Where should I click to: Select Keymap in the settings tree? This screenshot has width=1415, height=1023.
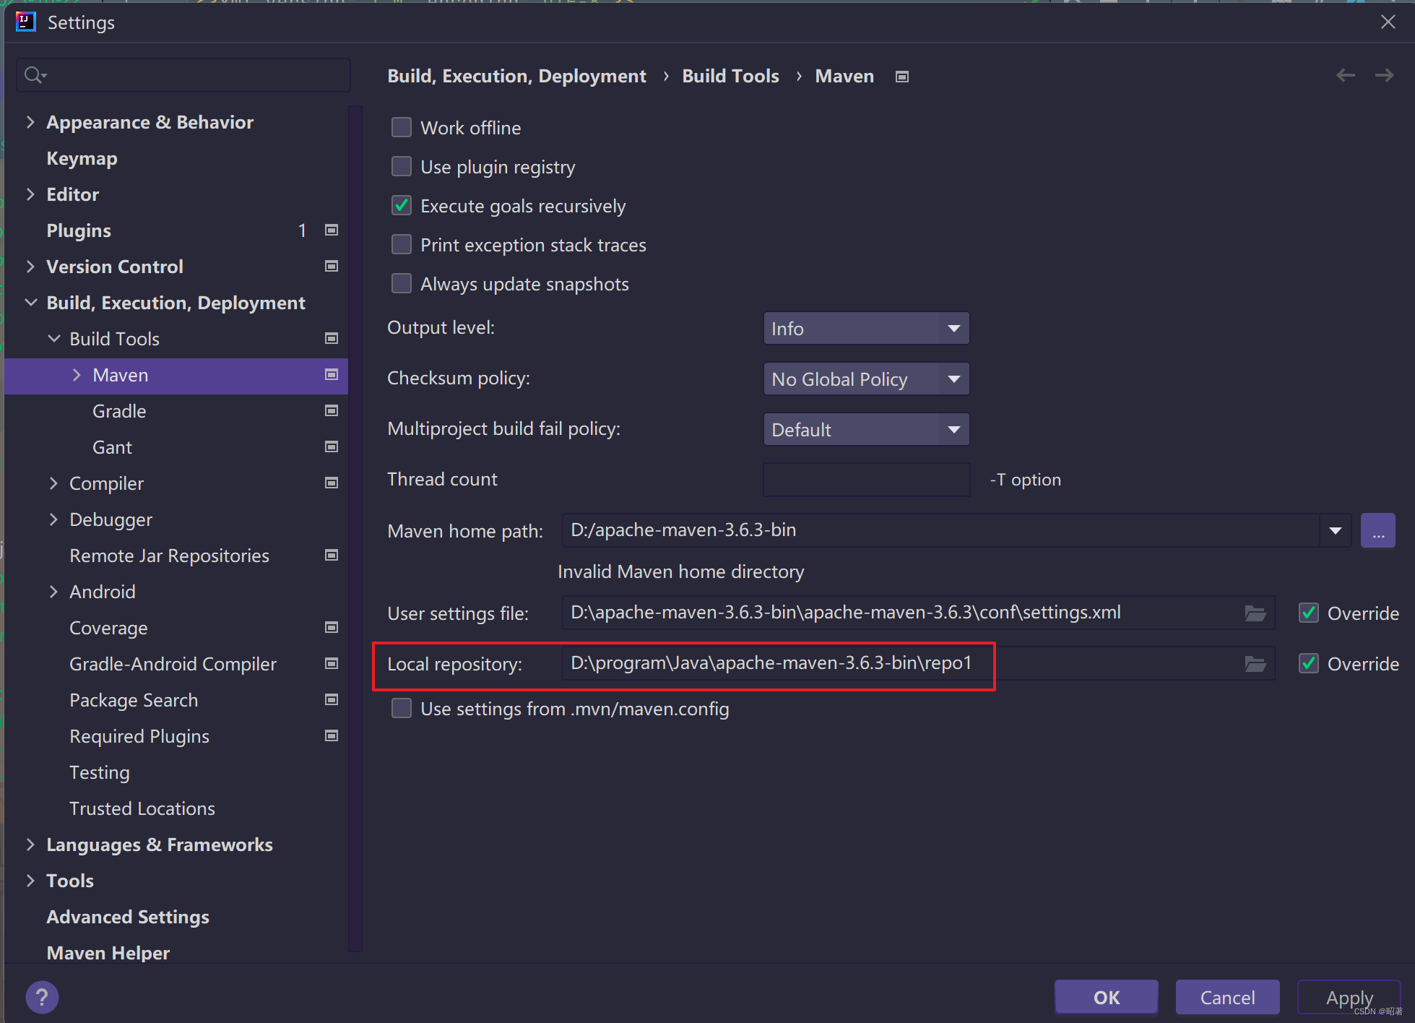click(x=82, y=158)
